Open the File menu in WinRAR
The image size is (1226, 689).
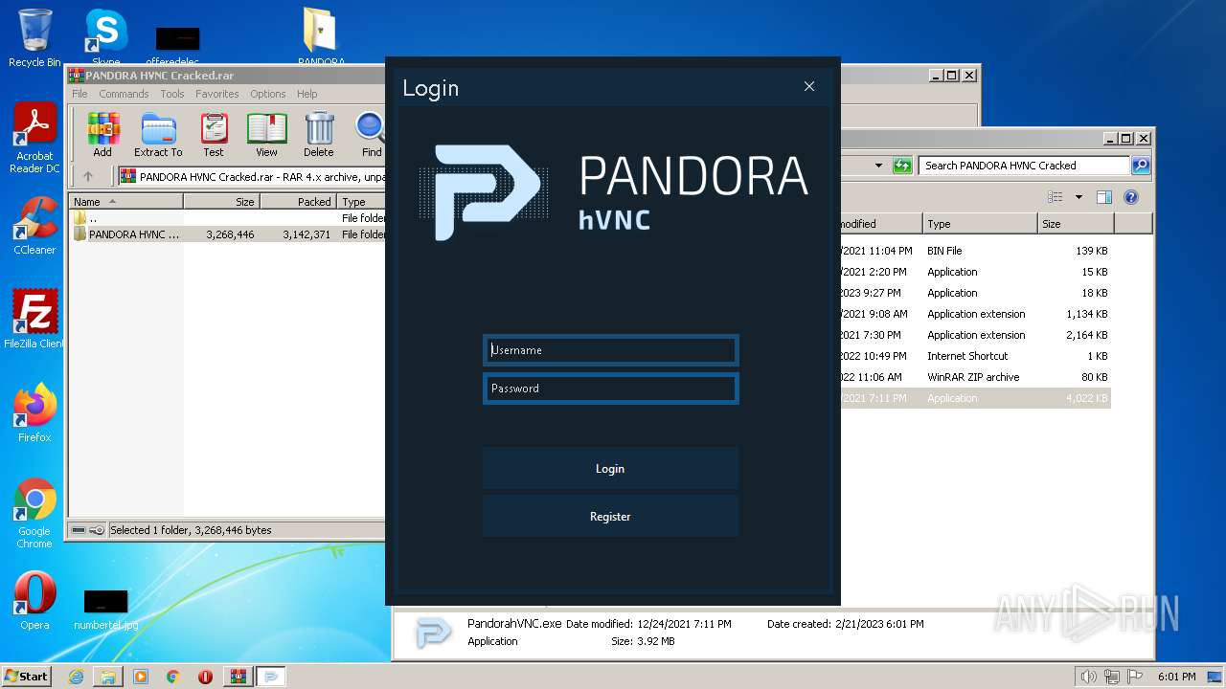(x=79, y=94)
